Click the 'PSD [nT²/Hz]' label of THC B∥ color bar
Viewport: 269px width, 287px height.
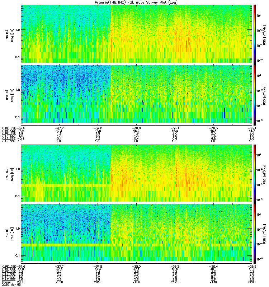pos(265,234)
